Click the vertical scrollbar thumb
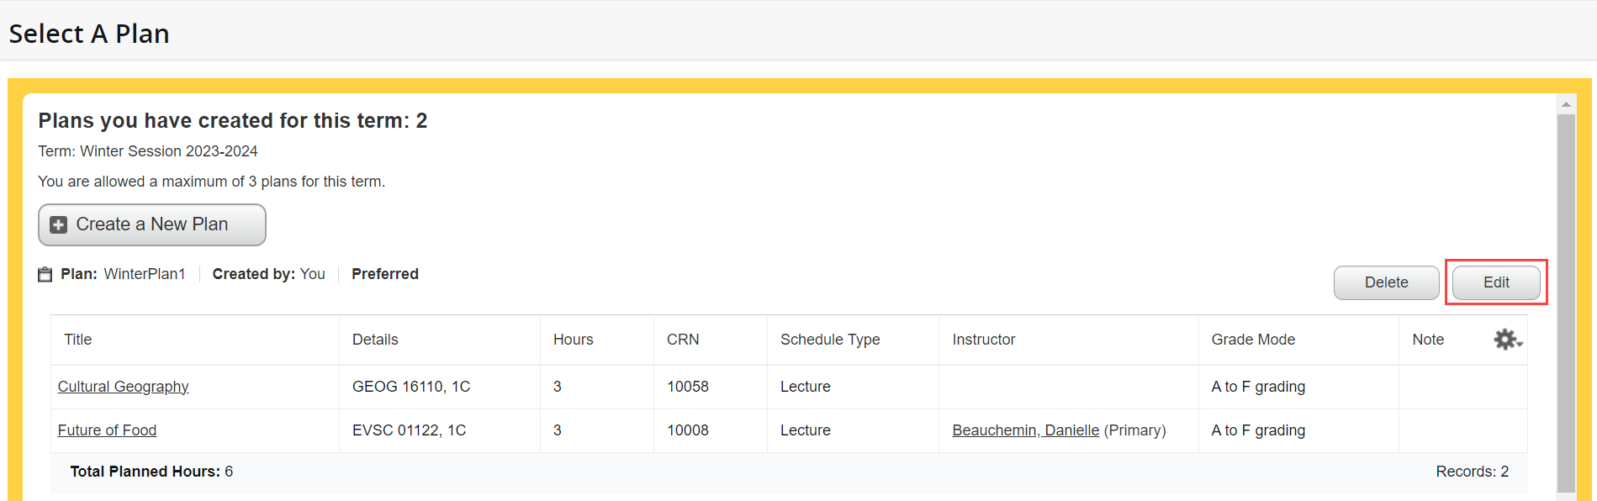1597x501 pixels. point(1566,303)
